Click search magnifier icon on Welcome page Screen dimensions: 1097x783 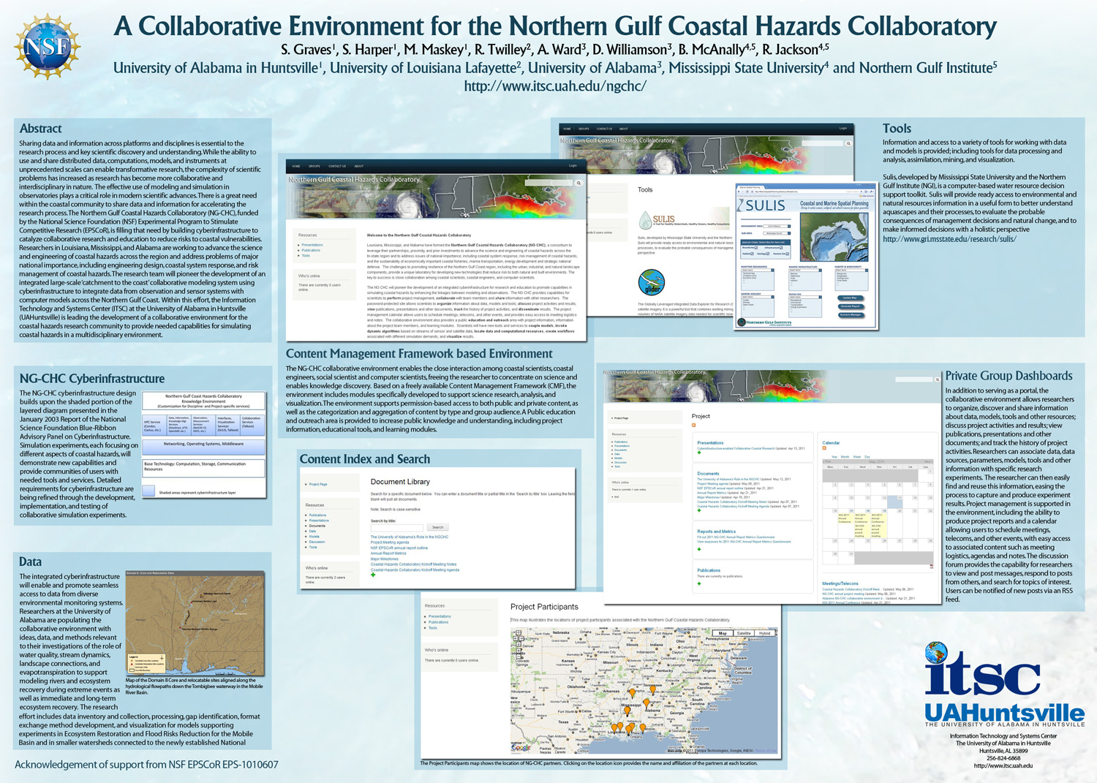point(578,183)
